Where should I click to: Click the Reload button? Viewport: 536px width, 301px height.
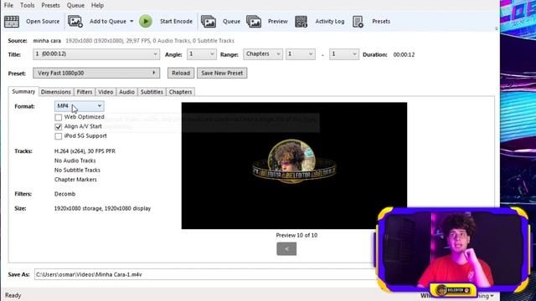click(181, 73)
